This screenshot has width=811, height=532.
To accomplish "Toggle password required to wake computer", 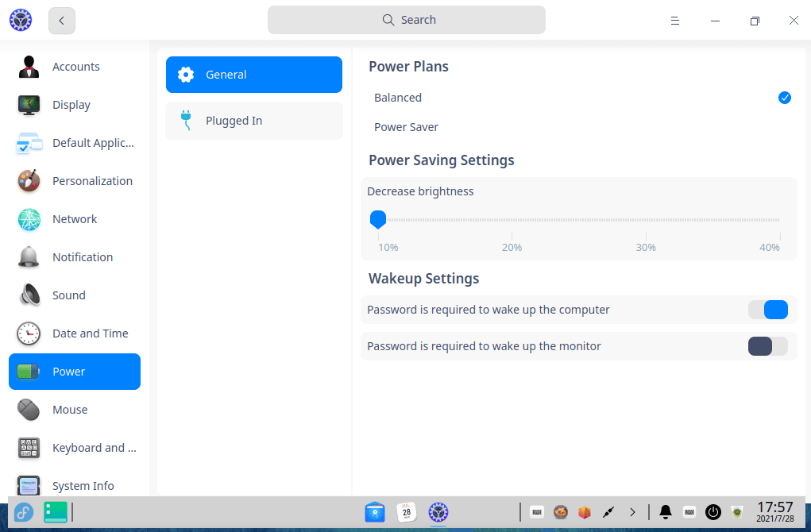I will (x=768, y=310).
